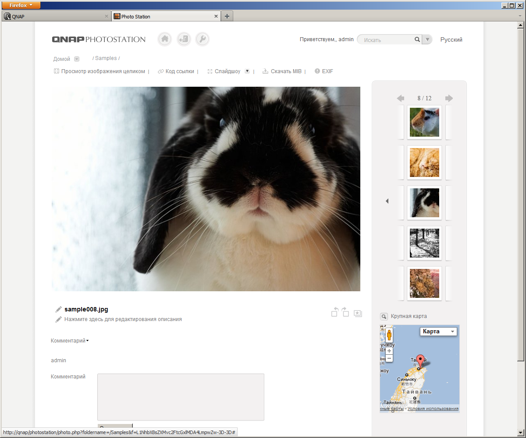Click the large map magnifier icon
Viewport: 526px width, 438px height.
(x=384, y=316)
